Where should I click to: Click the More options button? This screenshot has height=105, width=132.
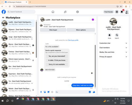pyautogui.click(x=81, y=30)
